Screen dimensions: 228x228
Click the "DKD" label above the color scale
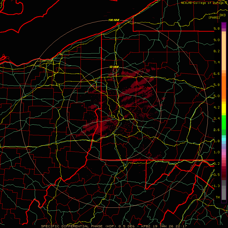[x=222, y=15]
